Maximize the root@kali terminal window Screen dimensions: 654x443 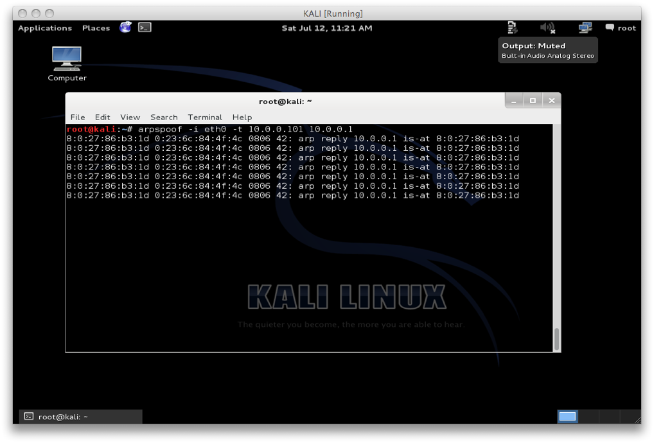[533, 101]
